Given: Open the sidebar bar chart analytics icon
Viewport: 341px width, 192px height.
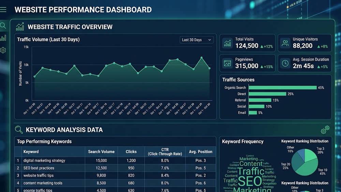Looking at the screenshot, I should click(3, 38).
